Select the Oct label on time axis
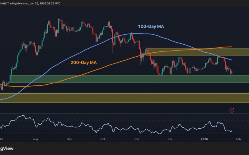The width and height of the screenshot is (249, 155). [x=103, y=139]
